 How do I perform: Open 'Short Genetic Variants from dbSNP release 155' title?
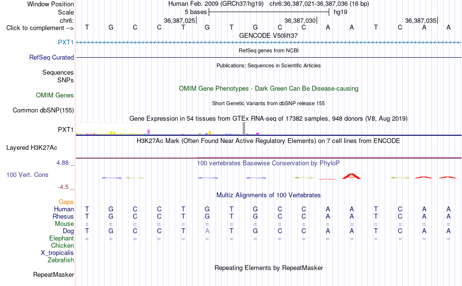(x=268, y=103)
